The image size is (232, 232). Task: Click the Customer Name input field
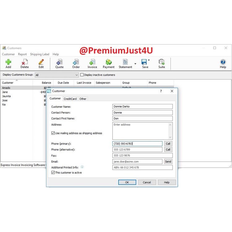tap(142, 106)
